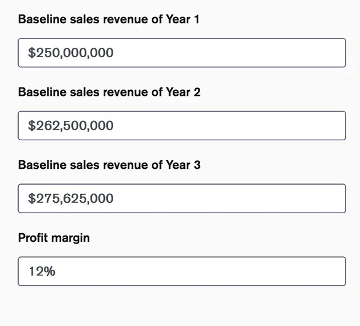Click empty space inside the Year 2 field
This screenshot has width=360, height=326.
click(229, 126)
